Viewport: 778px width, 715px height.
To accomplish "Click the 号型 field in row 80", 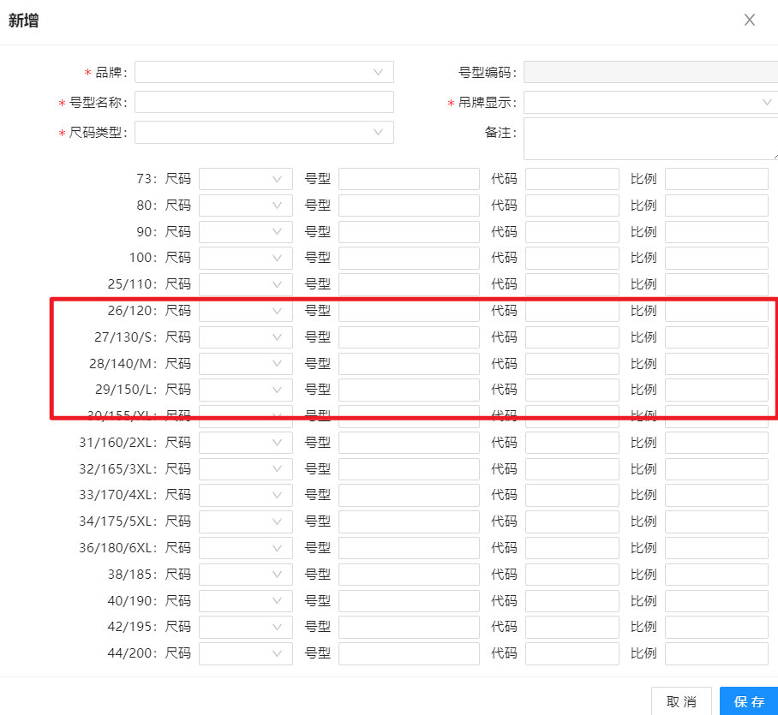I will [409, 206].
